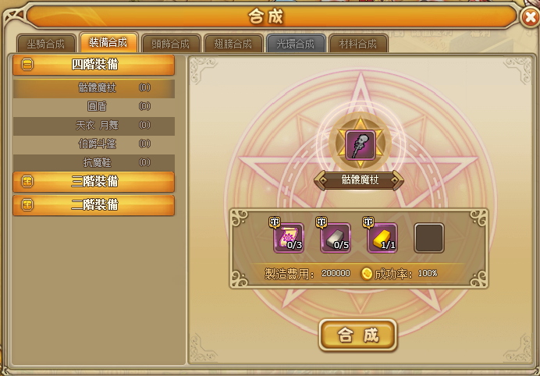The height and width of the screenshot is (376, 540).
Task: Switch to the 翅膀合成 tab
Action: click(x=233, y=44)
